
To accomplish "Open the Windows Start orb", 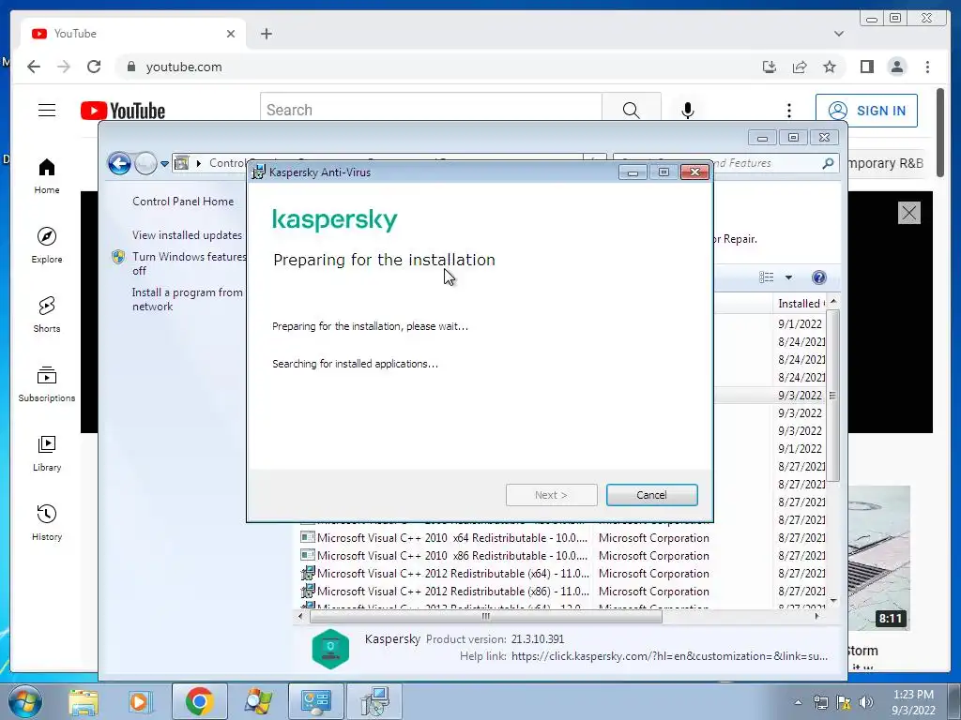I will [x=24, y=701].
